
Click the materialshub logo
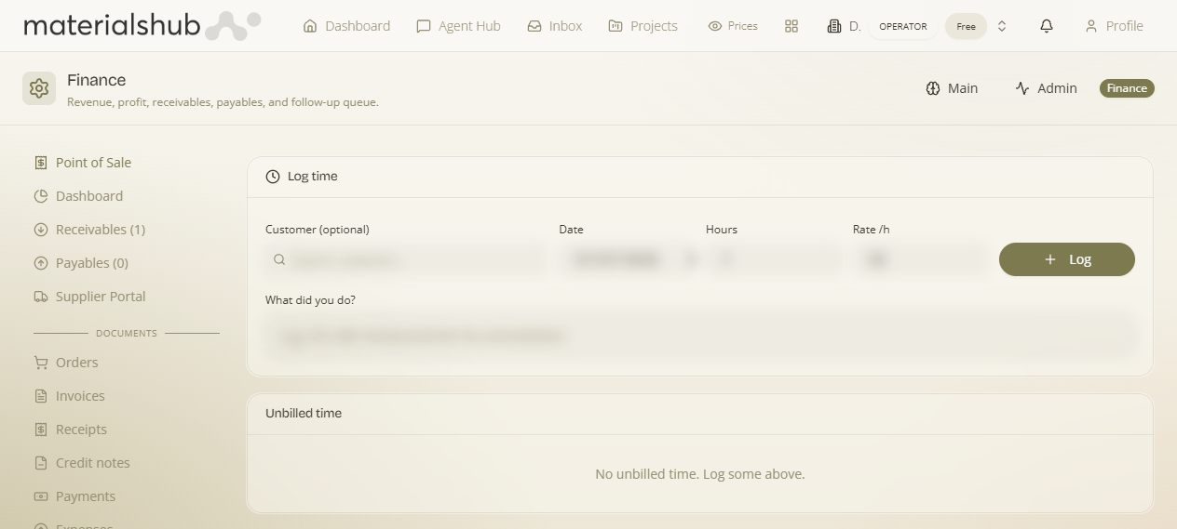tap(142, 26)
